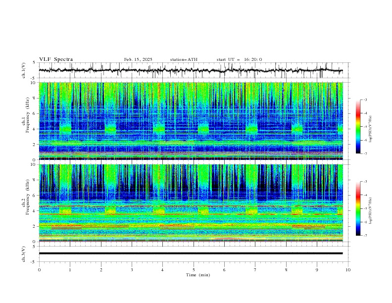The width and height of the screenshot is (392, 303).
Task: Click the '-3' label on ch.2 colorbar
Action: tap(365, 182)
